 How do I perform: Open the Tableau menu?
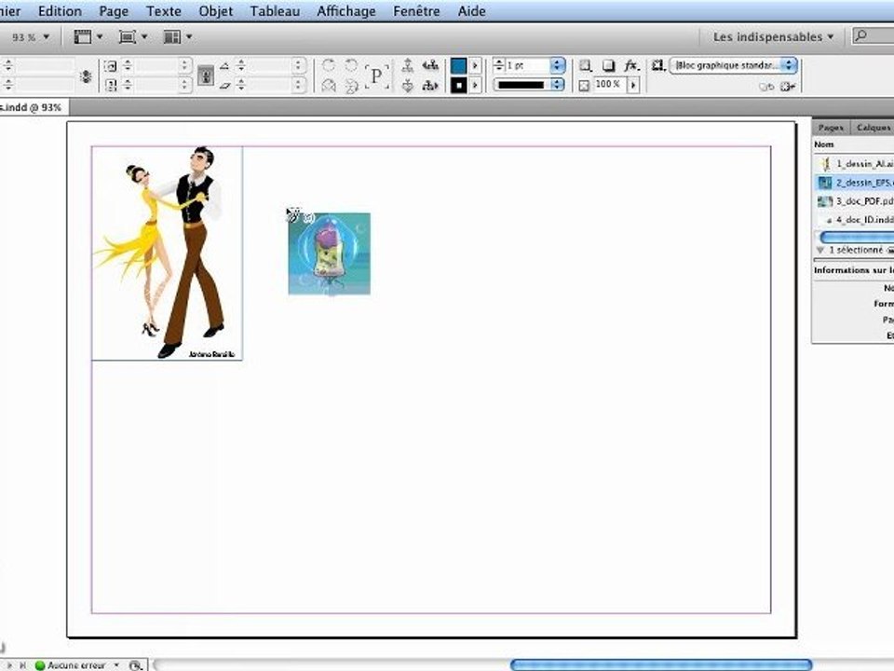pos(275,11)
